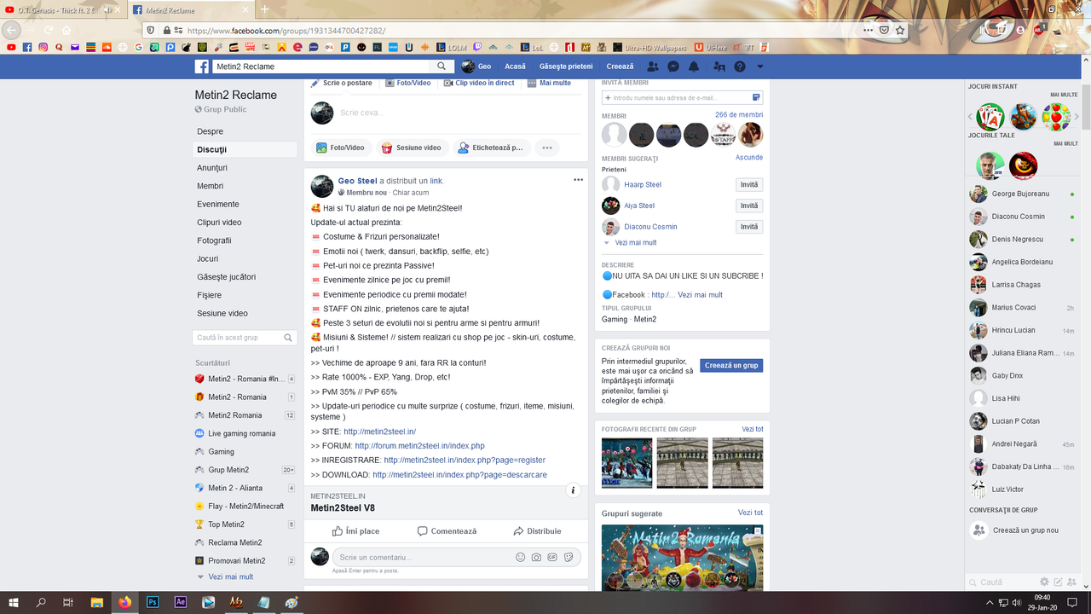Click the Distribuie share button
Screen dimensions: 1091x614
click(x=537, y=531)
